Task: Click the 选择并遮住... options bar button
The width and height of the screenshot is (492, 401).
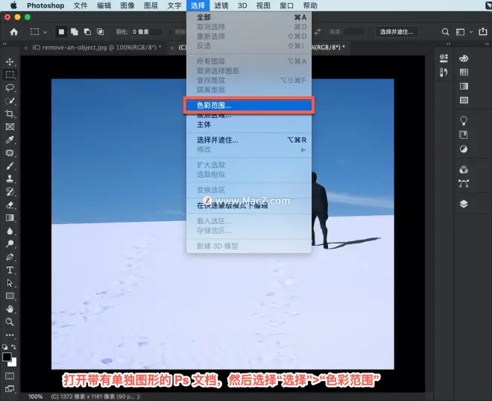Action: (397, 32)
